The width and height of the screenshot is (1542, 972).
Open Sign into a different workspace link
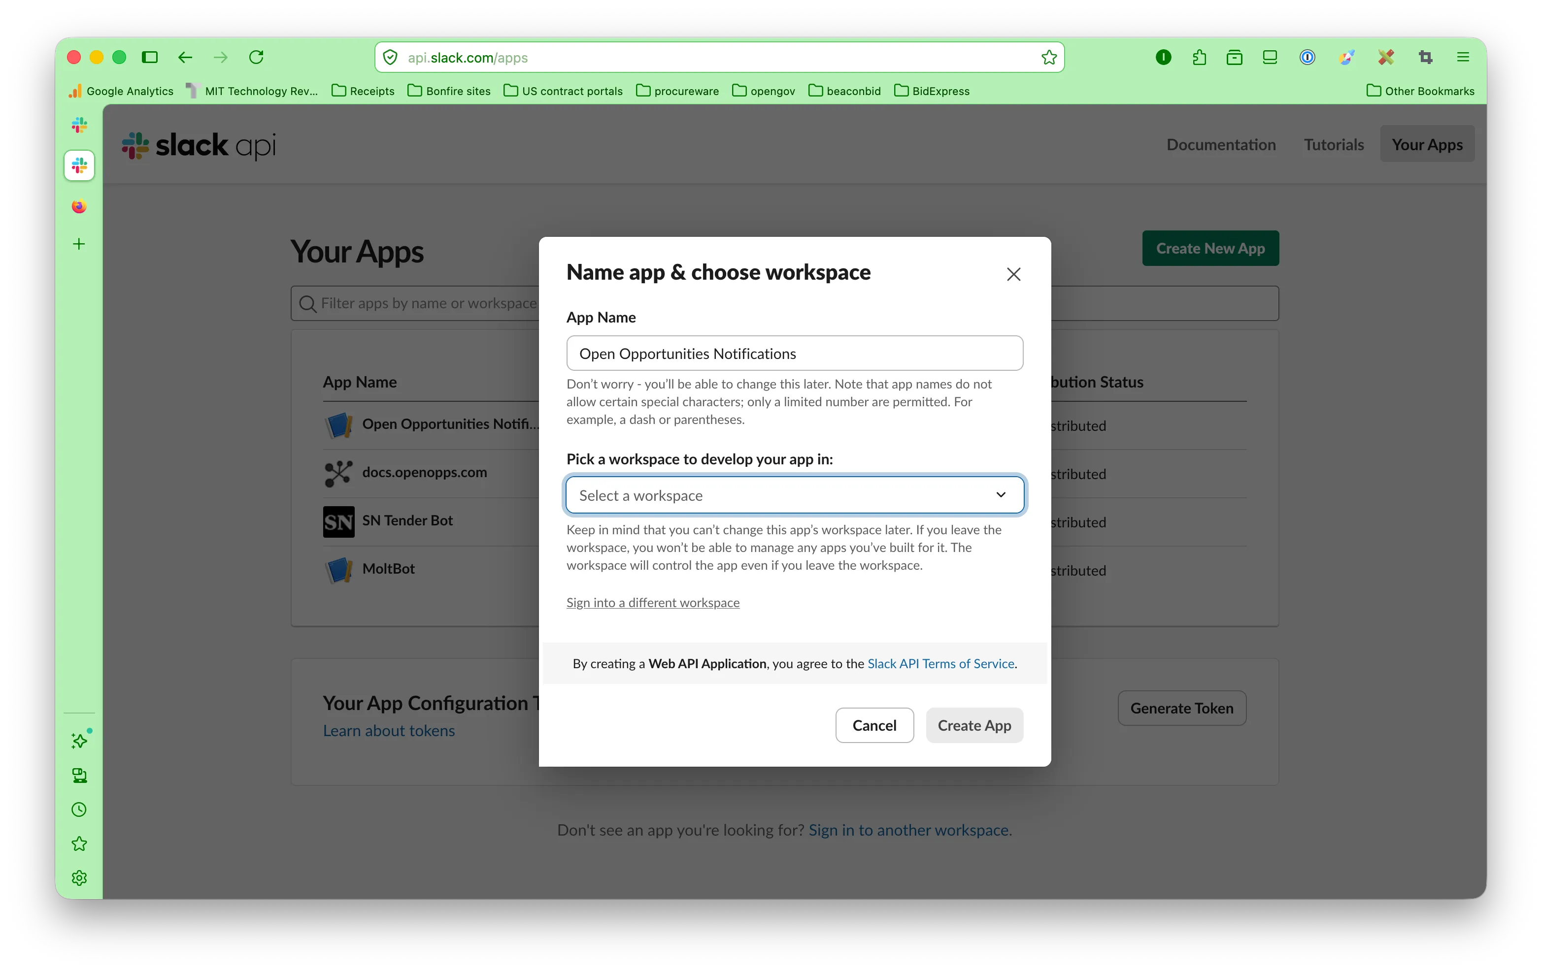click(x=653, y=602)
